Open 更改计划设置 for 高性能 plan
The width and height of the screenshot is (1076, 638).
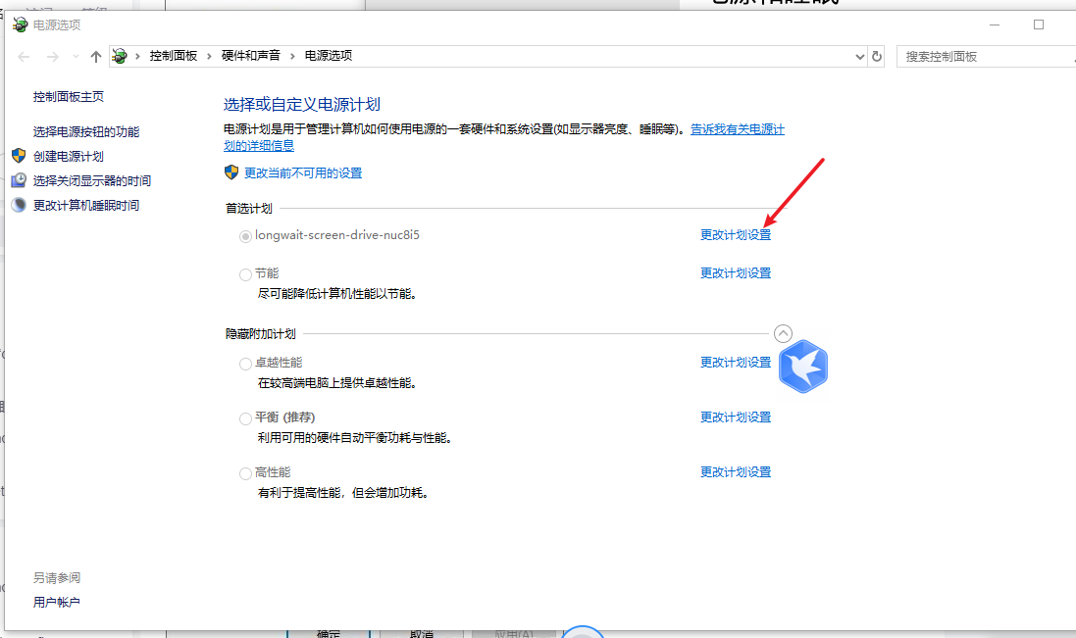tap(736, 472)
